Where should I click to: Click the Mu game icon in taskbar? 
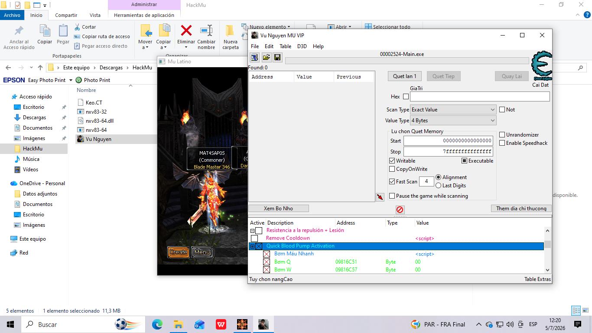point(242,324)
